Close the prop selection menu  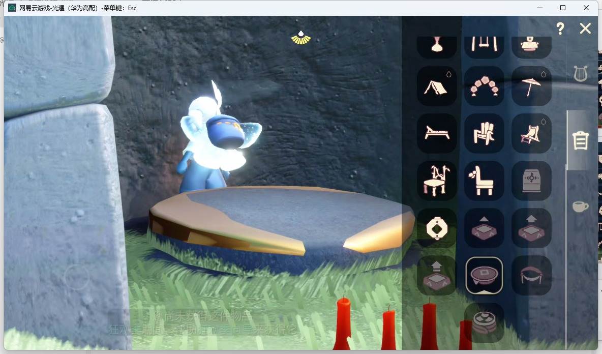[x=585, y=28]
